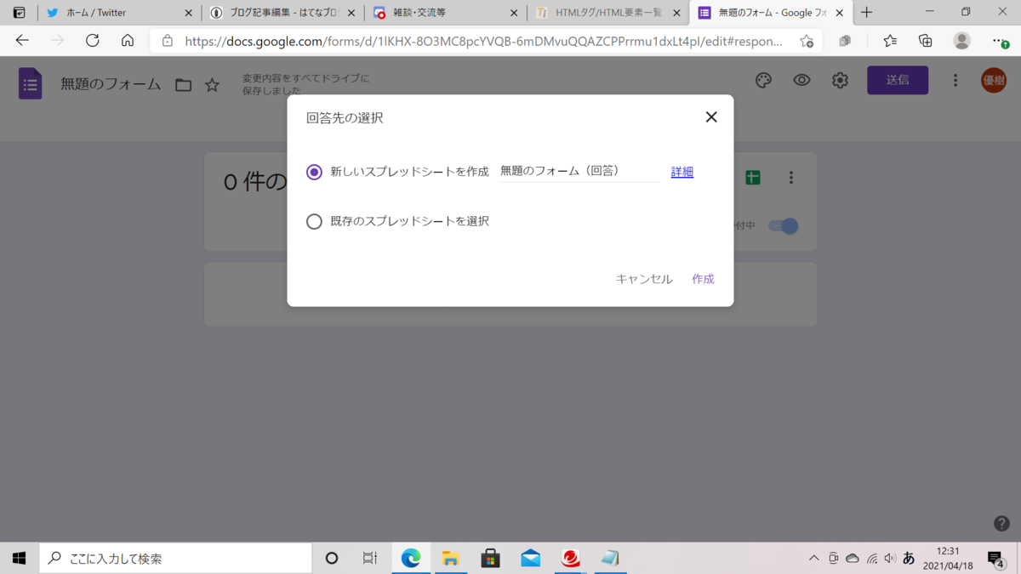
Task: Select 新しいスプレッドシートを作成 radio option
Action: tap(314, 172)
